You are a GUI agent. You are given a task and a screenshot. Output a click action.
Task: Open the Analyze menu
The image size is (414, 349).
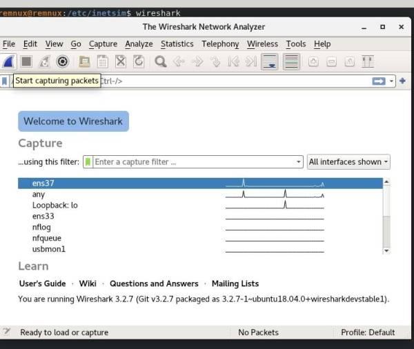[x=139, y=43]
